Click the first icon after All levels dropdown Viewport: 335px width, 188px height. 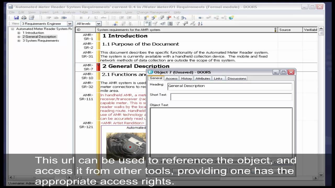click(x=115, y=24)
